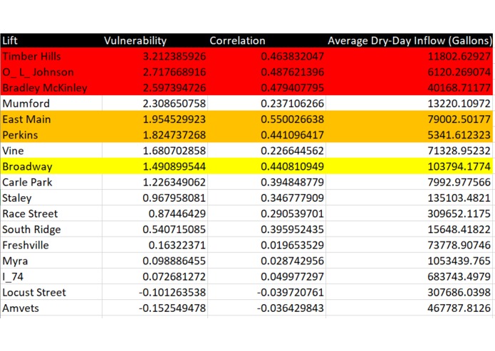Select the Freshville cell
Screen dimensions: 495x351
click(x=51, y=245)
